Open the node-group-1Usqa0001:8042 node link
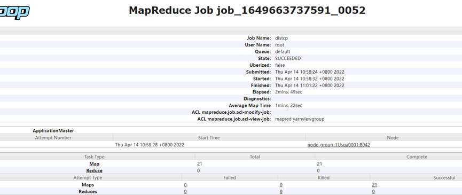This screenshot has height=195, width=462. [339, 145]
